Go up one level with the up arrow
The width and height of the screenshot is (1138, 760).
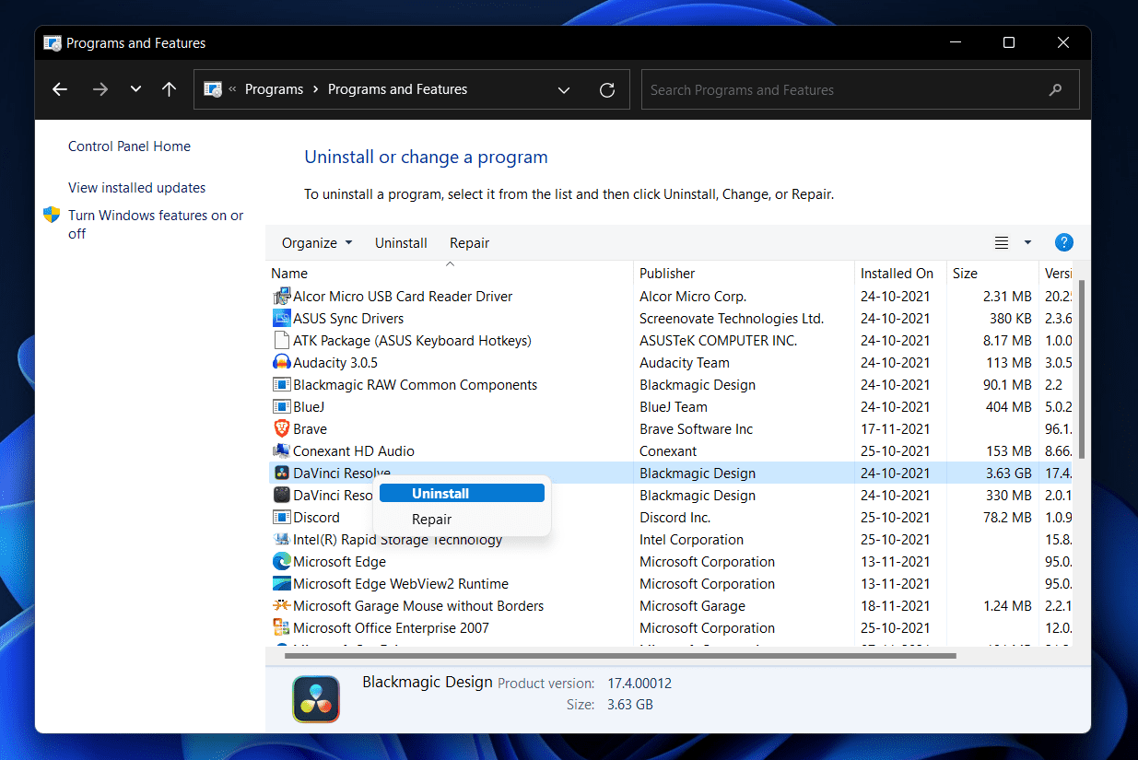tap(169, 89)
